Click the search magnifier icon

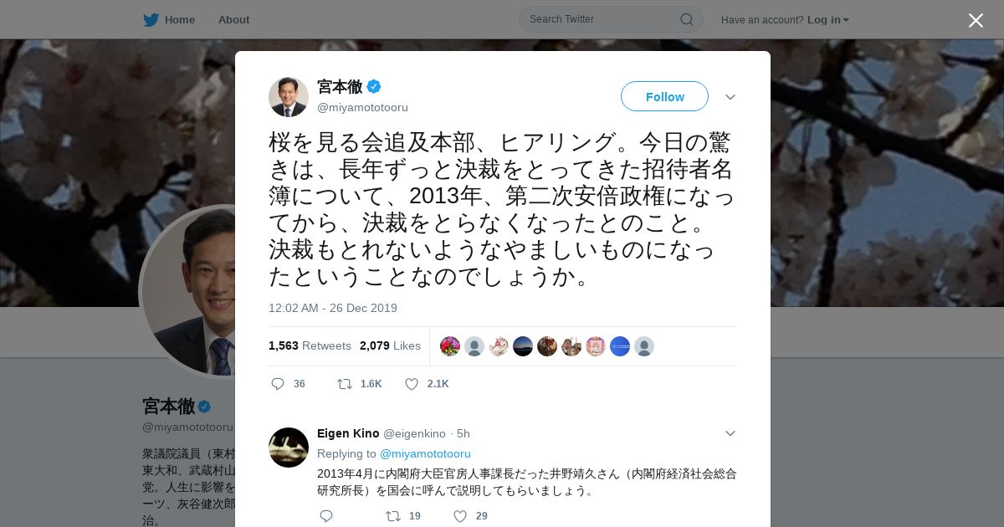pos(686,19)
